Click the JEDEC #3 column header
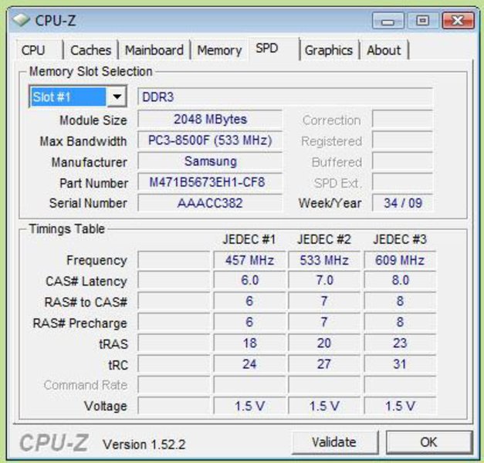 pyautogui.click(x=400, y=239)
